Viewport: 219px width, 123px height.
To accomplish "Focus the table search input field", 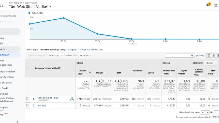I will point(177,55).
